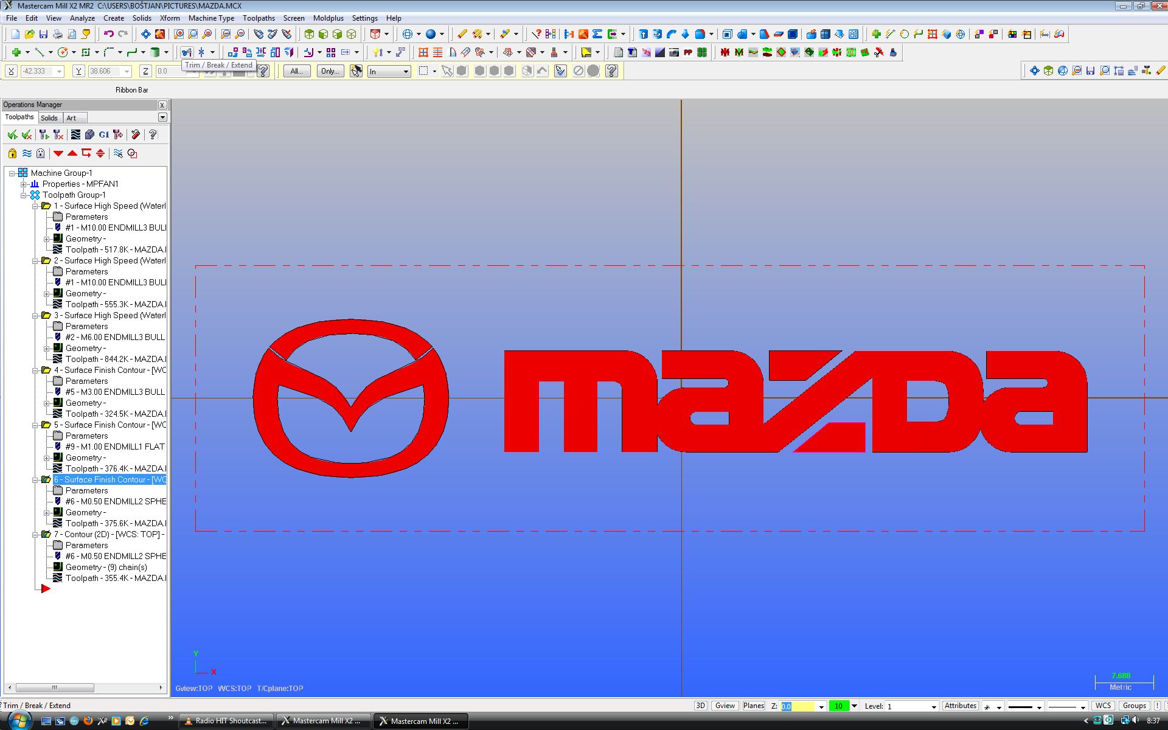Screen dimensions: 1168x730
Task: Click the Backplot selected operations icon
Action: click(75, 134)
